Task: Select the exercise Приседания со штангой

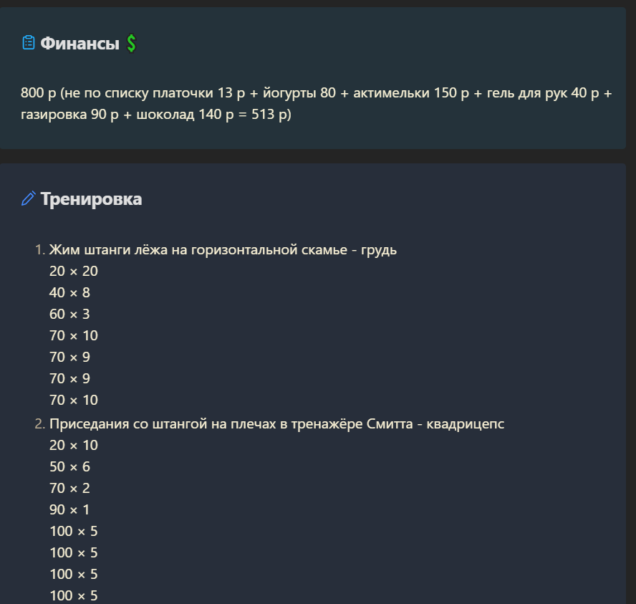Action: click(276, 423)
